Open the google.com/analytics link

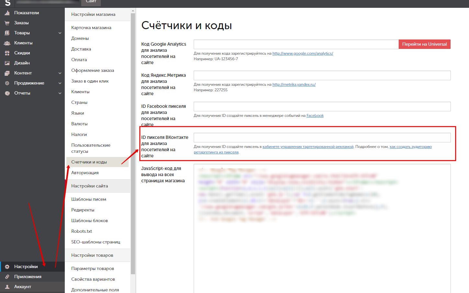pos(303,53)
